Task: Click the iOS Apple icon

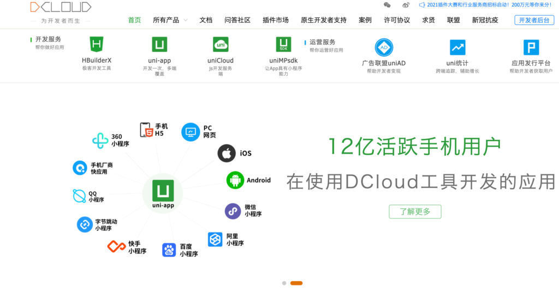Action: tap(226, 153)
